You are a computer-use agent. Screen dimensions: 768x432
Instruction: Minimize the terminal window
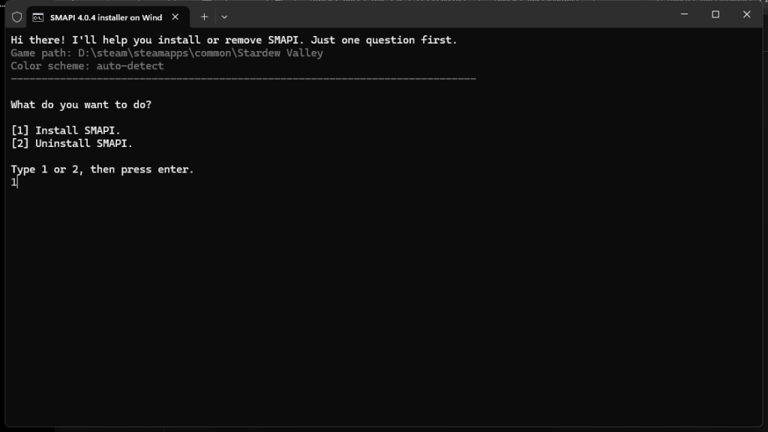click(x=683, y=14)
